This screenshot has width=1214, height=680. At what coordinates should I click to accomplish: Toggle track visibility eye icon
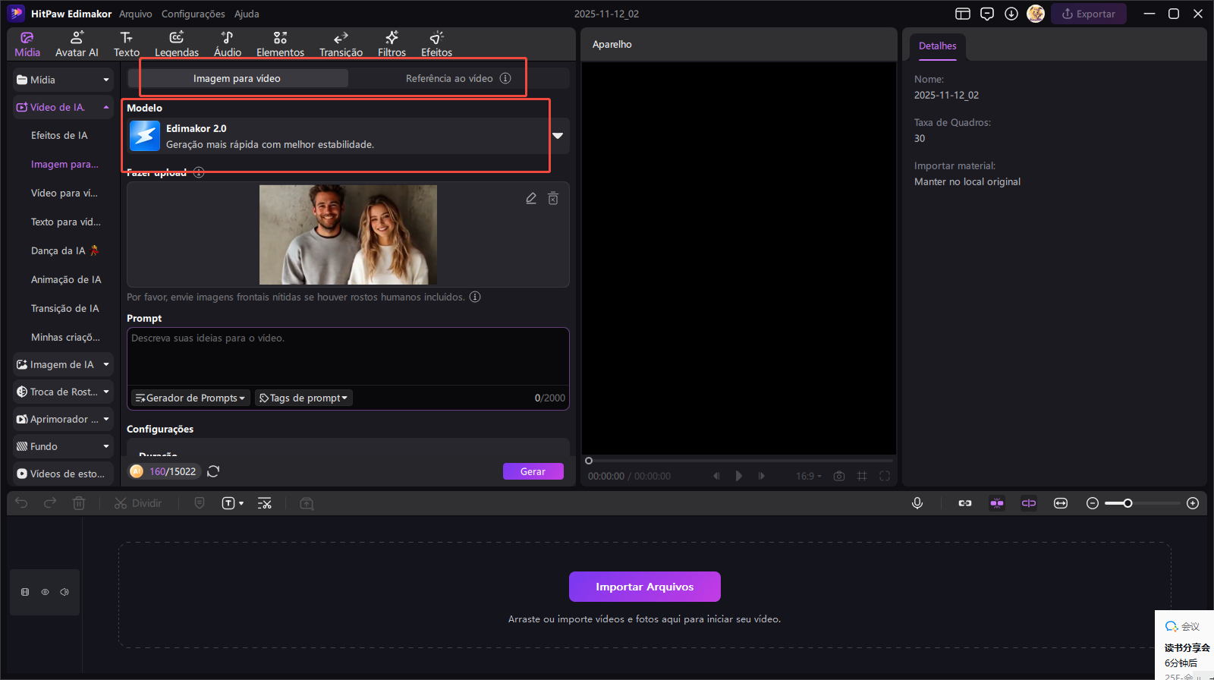tap(45, 592)
